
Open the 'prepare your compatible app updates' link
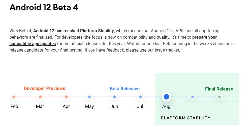pyautogui.click(x=33, y=43)
